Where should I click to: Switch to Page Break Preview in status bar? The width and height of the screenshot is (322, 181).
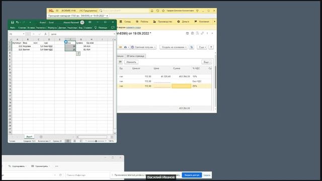coord(81,141)
